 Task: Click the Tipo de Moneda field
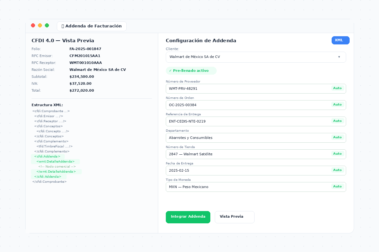[256, 187]
